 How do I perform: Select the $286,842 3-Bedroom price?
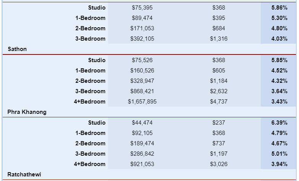pos(142,154)
